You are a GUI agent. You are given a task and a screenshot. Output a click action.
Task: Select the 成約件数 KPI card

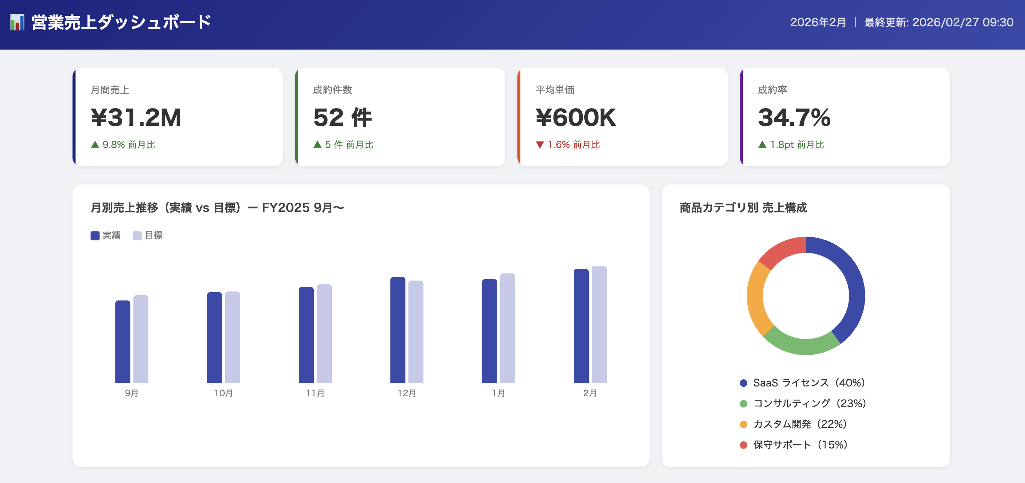click(x=401, y=117)
